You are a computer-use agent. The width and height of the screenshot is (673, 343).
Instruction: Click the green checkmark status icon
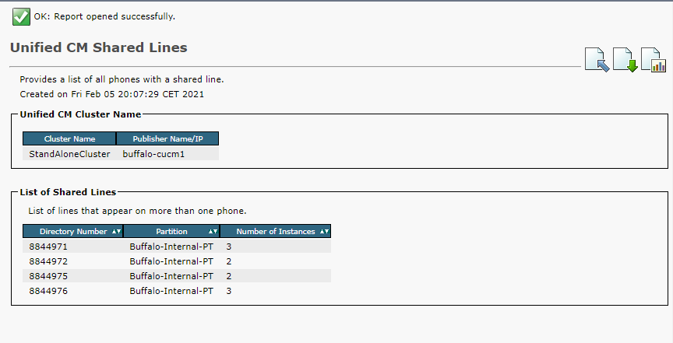(x=21, y=16)
